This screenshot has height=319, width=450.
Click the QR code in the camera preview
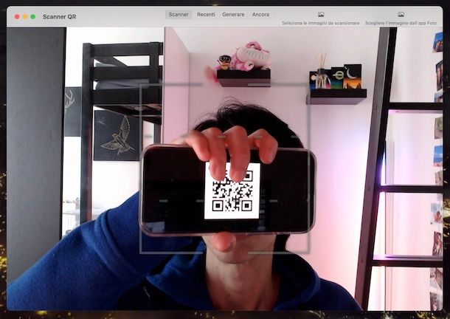232,191
